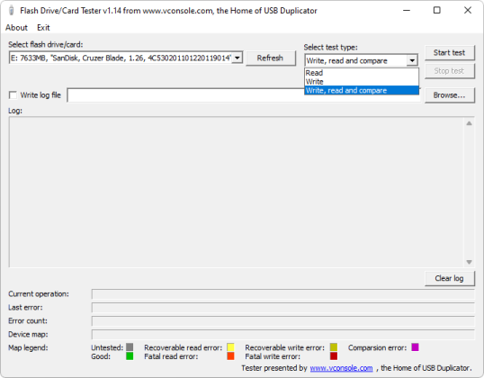
Task: Enable the Write log file checkbox
Action: click(x=13, y=95)
